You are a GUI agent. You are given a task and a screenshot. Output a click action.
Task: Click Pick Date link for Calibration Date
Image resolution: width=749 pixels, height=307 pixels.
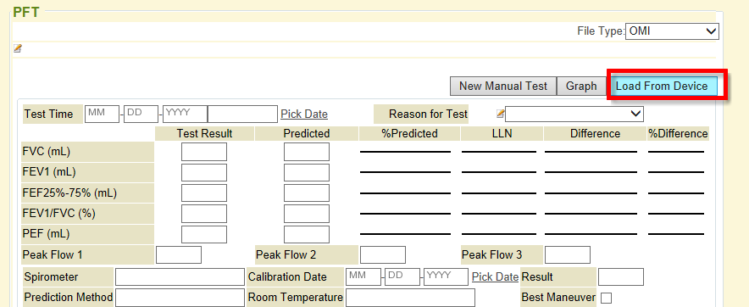pos(495,276)
